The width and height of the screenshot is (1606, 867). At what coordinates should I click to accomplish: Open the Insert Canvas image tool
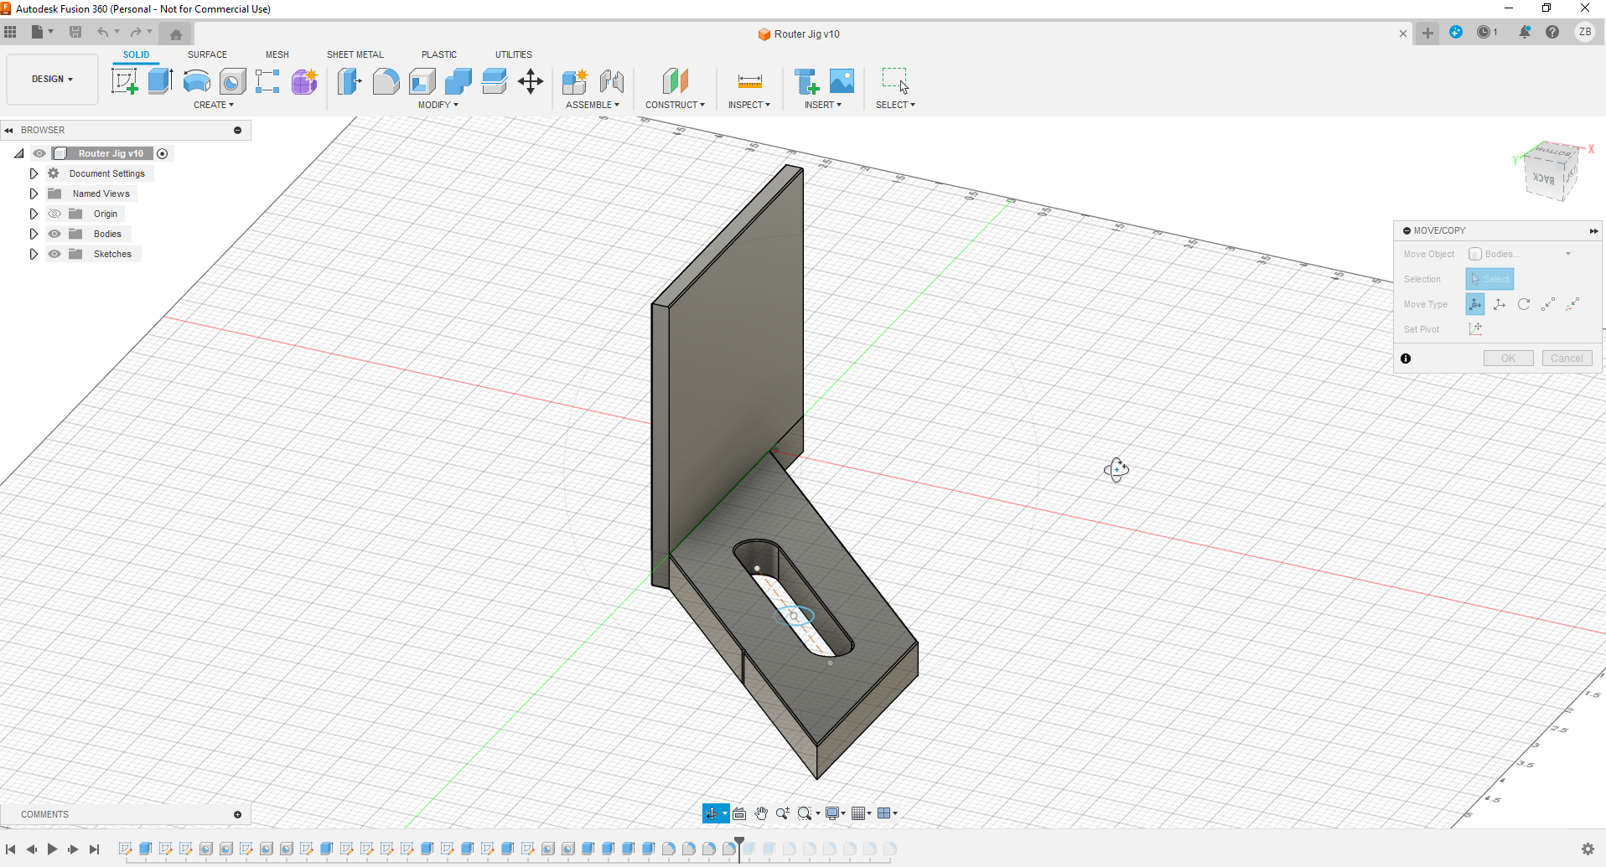[x=842, y=81]
